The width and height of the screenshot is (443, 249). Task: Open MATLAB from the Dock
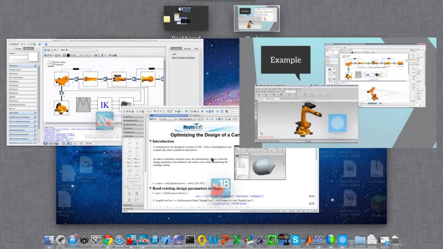coord(309,239)
